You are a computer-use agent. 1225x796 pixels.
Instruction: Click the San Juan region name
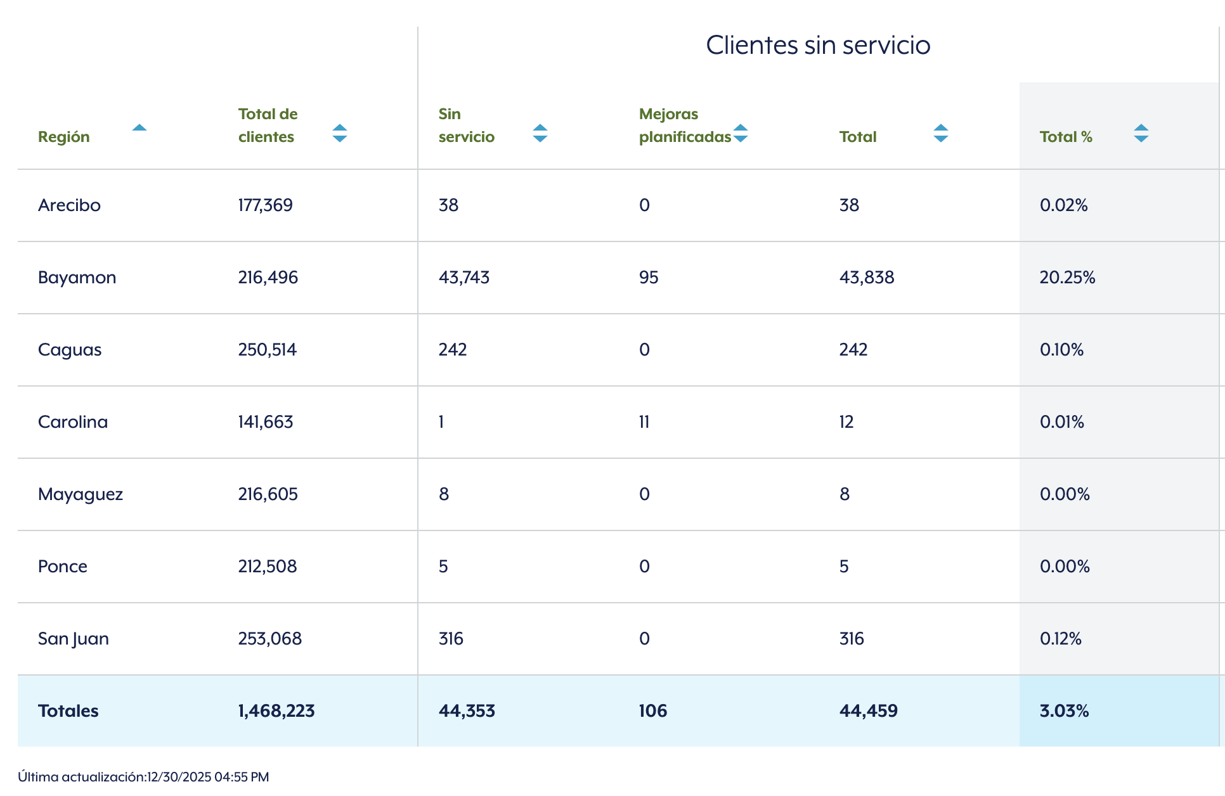74,639
